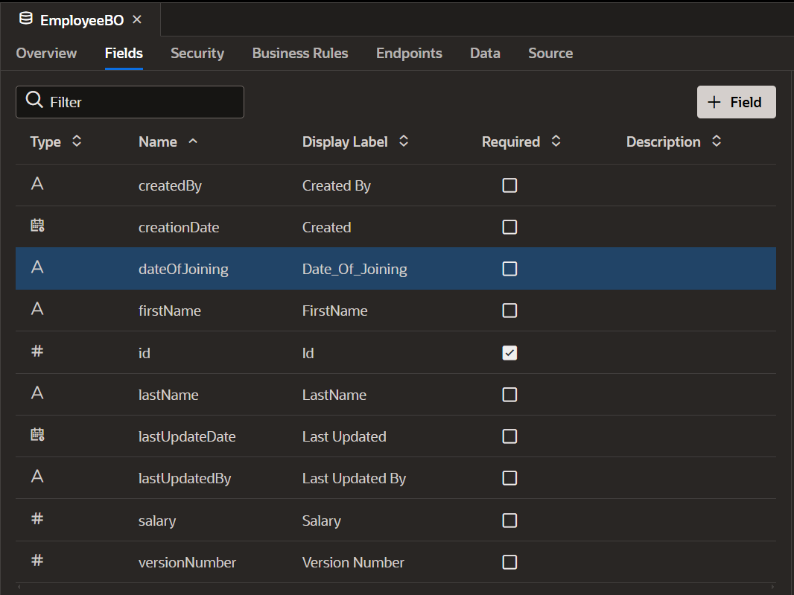Toggle Required checkbox for dateOfJoining

(509, 269)
